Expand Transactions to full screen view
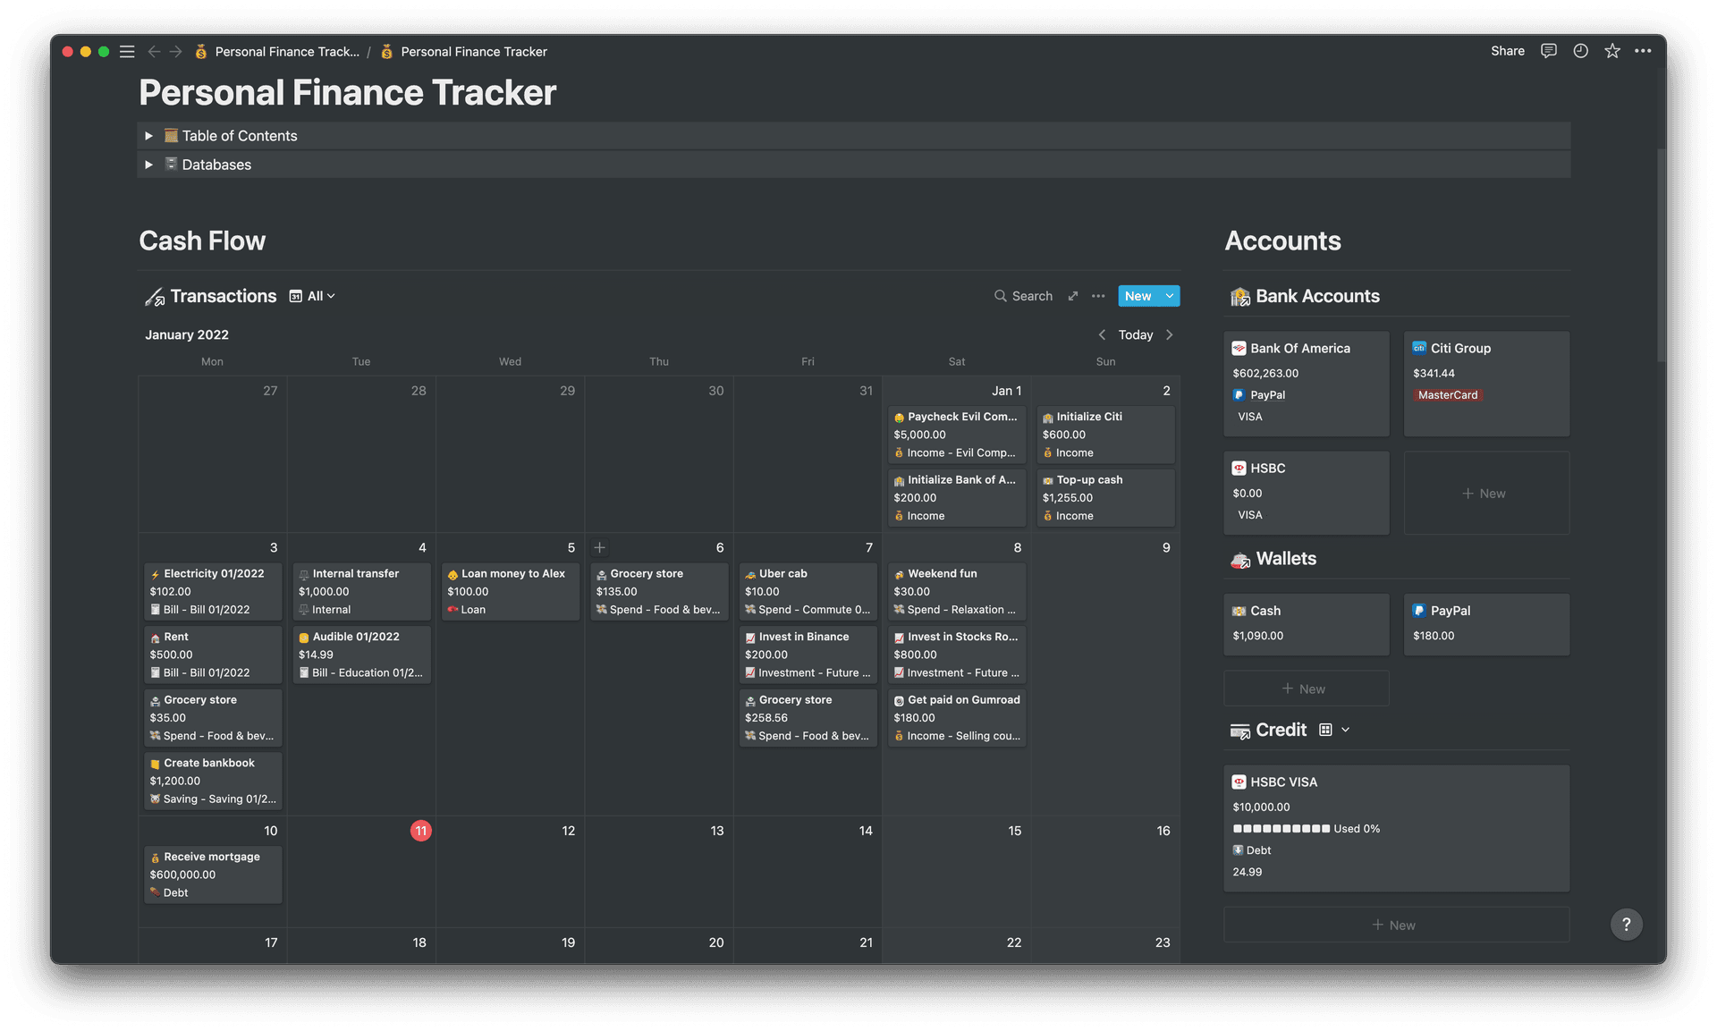This screenshot has width=1717, height=1031. [x=1072, y=296]
